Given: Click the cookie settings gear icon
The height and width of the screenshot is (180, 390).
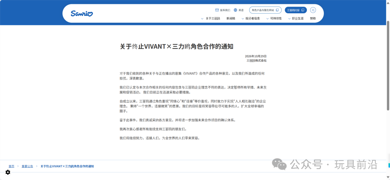Looking at the screenshot, I should [x=8, y=172].
